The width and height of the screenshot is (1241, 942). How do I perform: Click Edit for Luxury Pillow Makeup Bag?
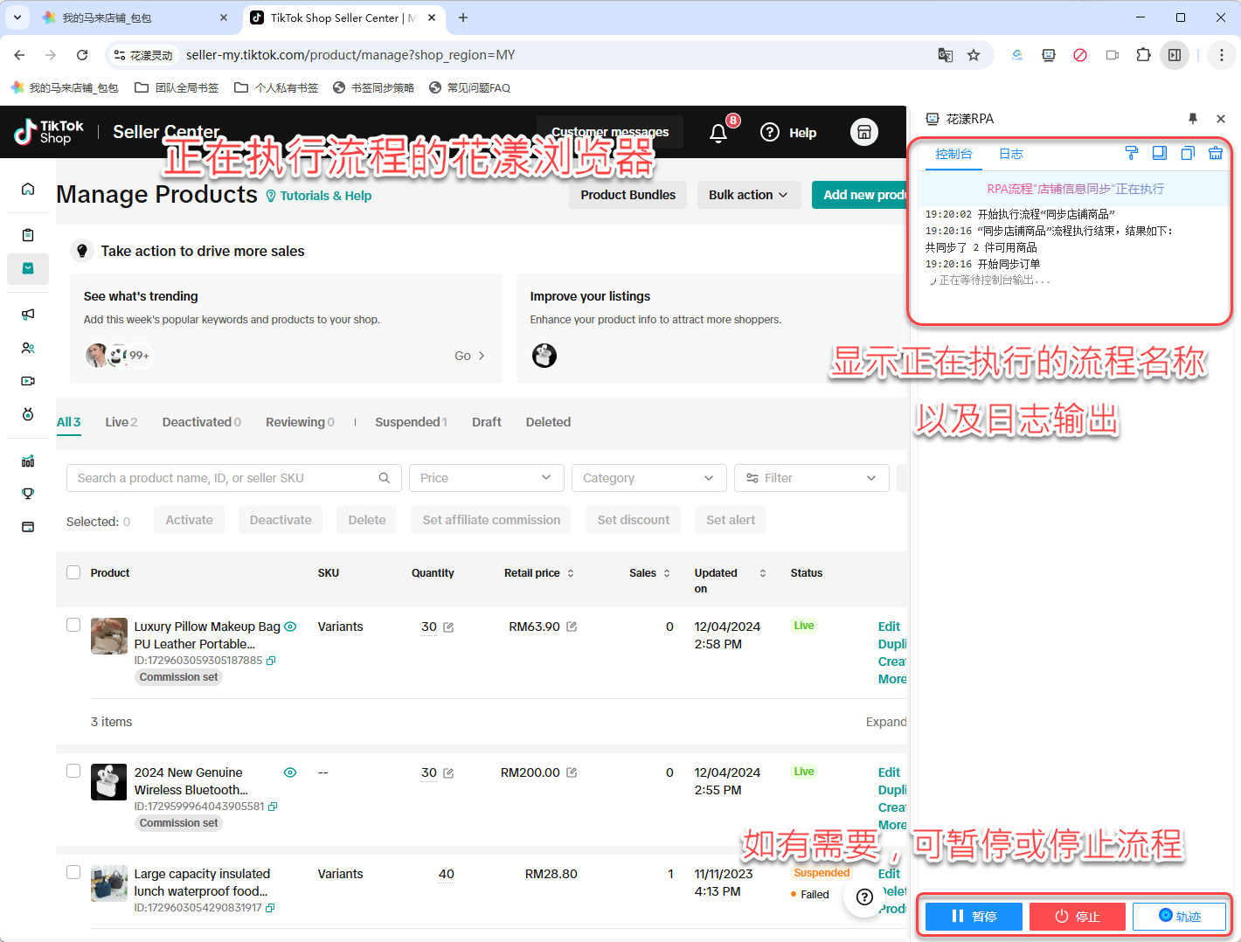pyautogui.click(x=889, y=627)
